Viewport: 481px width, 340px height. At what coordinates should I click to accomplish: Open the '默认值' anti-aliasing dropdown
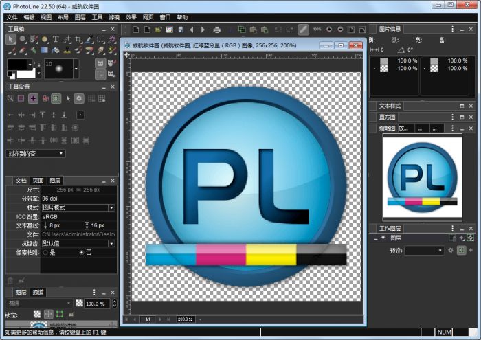point(78,244)
